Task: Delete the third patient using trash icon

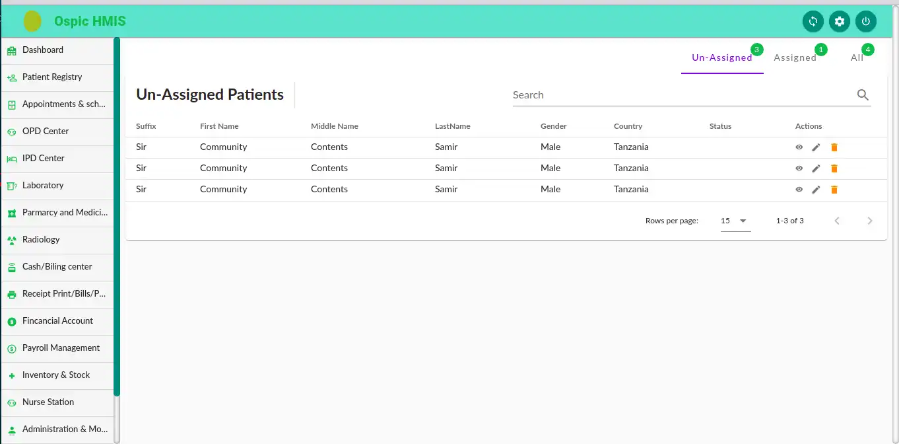Action: click(x=834, y=190)
